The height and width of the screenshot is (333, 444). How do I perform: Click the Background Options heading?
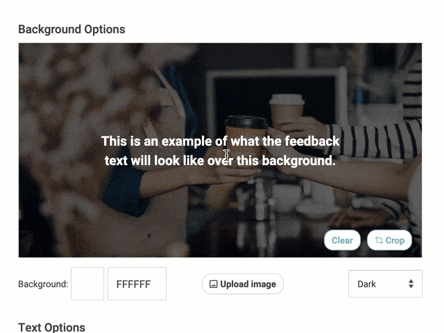point(71,29)
